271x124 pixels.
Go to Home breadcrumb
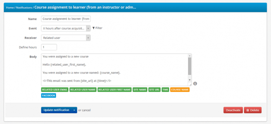point(10,8)
